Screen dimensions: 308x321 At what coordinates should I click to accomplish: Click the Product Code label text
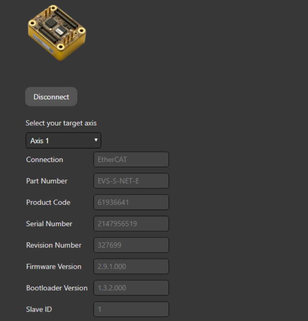(x=48, y=202)
